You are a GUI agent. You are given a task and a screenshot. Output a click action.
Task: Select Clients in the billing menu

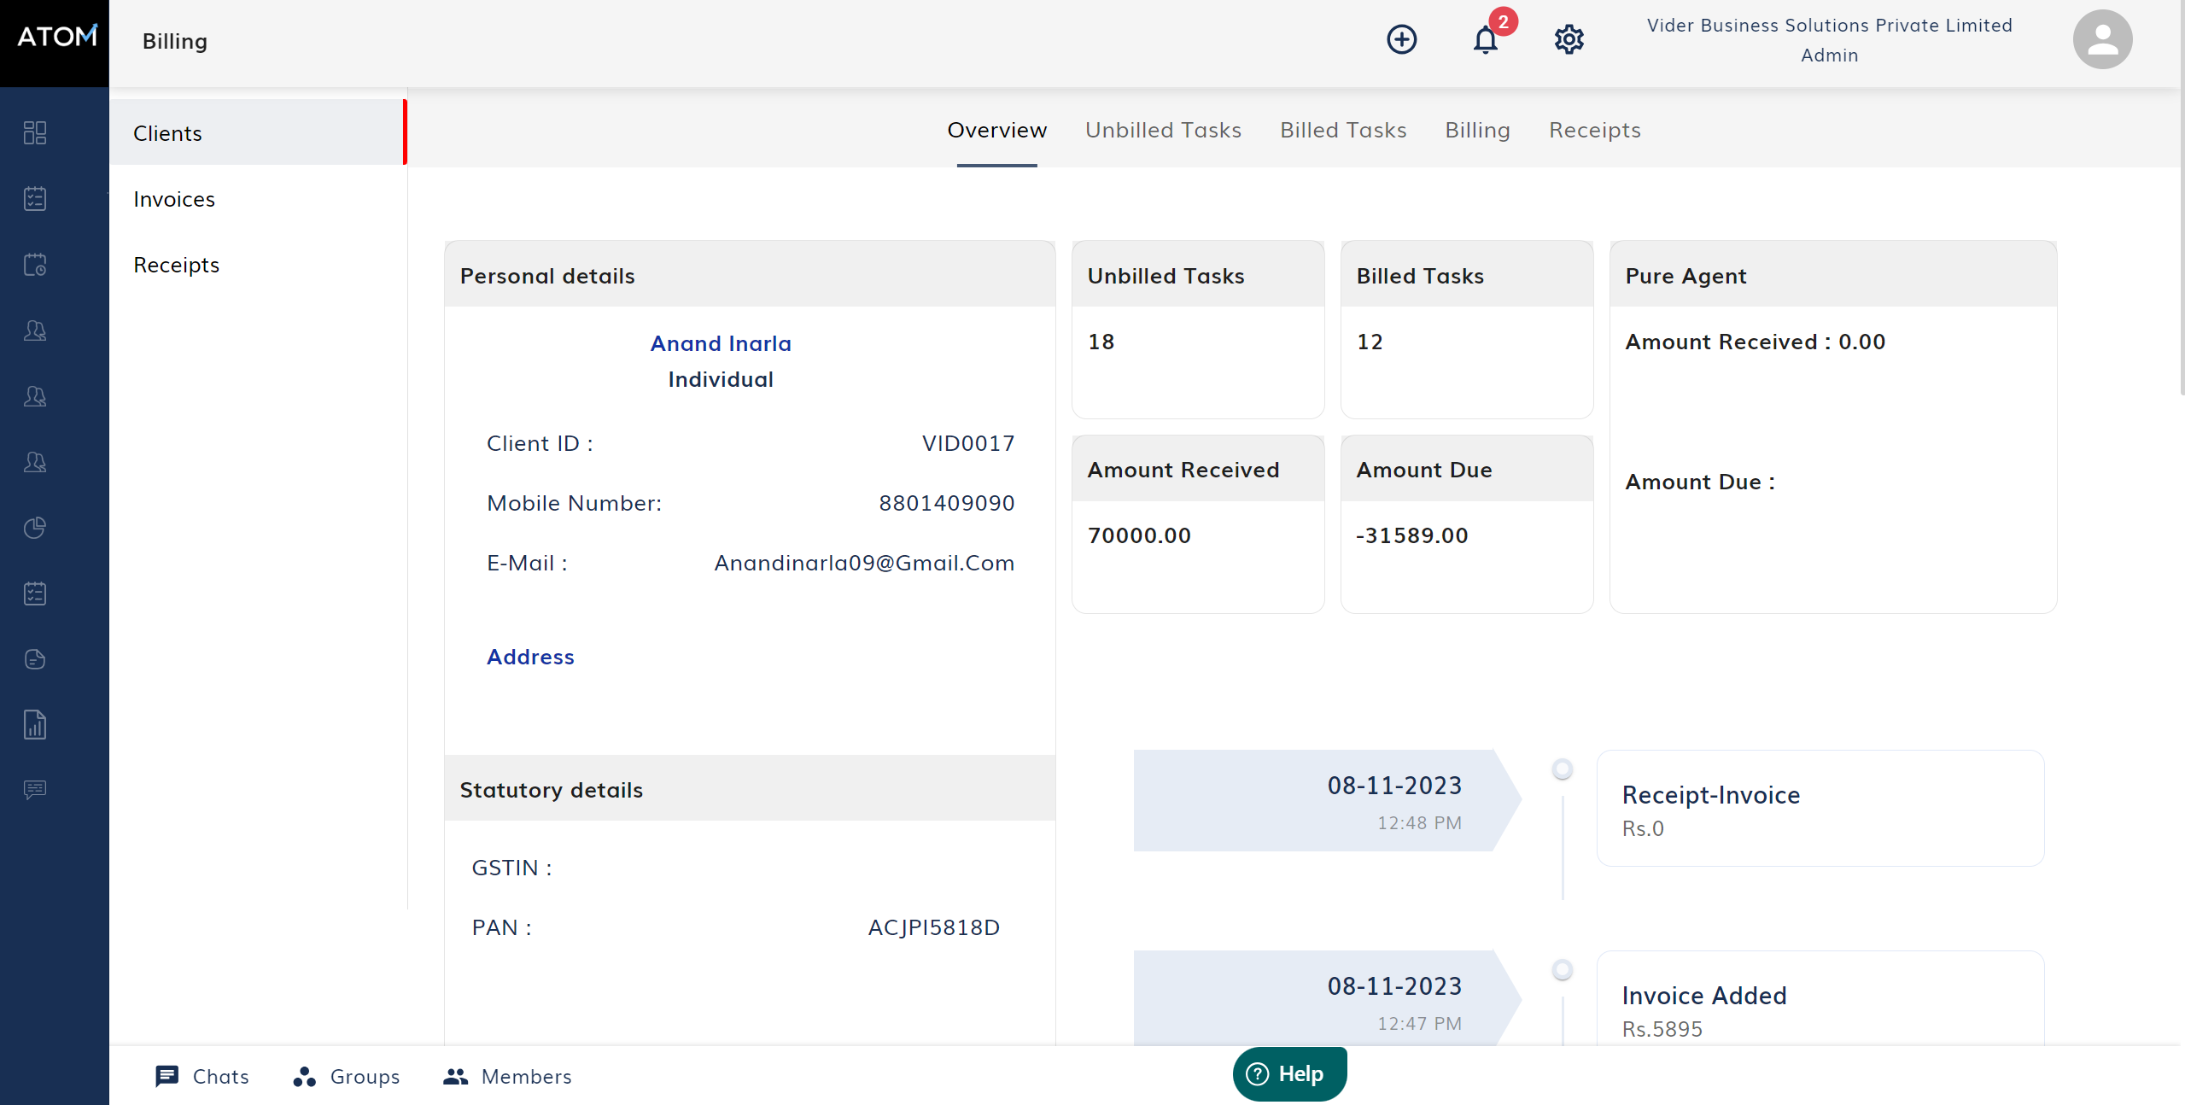point(168,133)
